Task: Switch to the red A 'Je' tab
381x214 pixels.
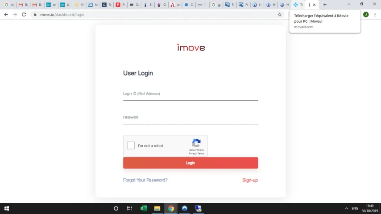Action: [x=175, y=4]
